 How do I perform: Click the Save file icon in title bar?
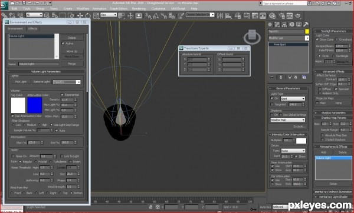point(24,3)
